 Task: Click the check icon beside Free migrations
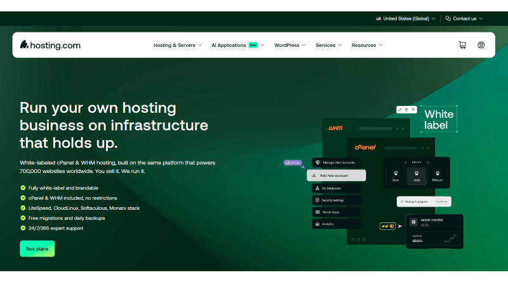23,218
